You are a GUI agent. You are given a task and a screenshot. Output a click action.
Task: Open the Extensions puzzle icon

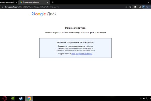pyautogui.click(x=135, y=7)
